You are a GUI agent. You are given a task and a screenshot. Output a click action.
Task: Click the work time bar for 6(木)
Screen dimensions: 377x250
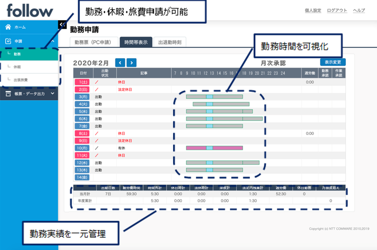[x=224, y=119]
